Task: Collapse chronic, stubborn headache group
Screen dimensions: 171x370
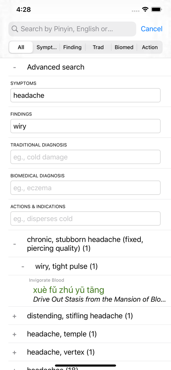Action: pyautogui.click(x=15, y=244)
